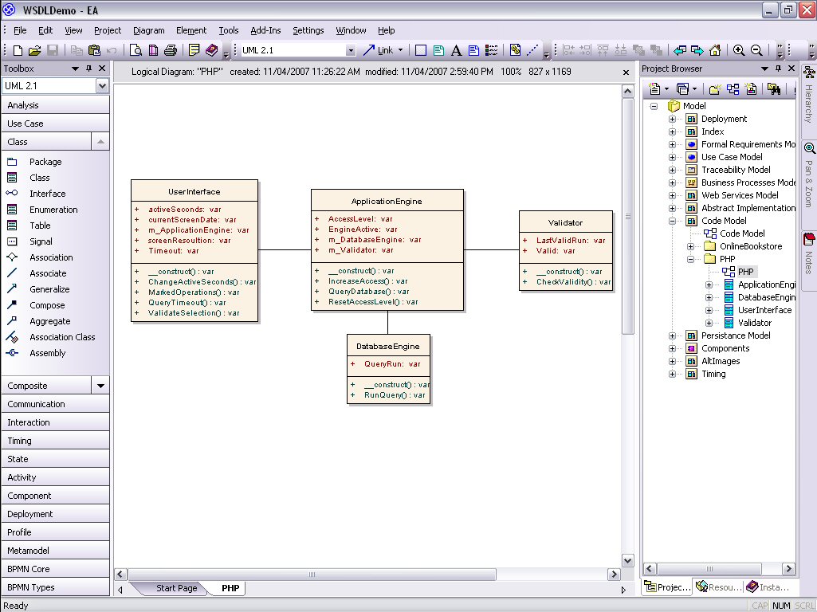Open the Activity toolbox category

55,477
